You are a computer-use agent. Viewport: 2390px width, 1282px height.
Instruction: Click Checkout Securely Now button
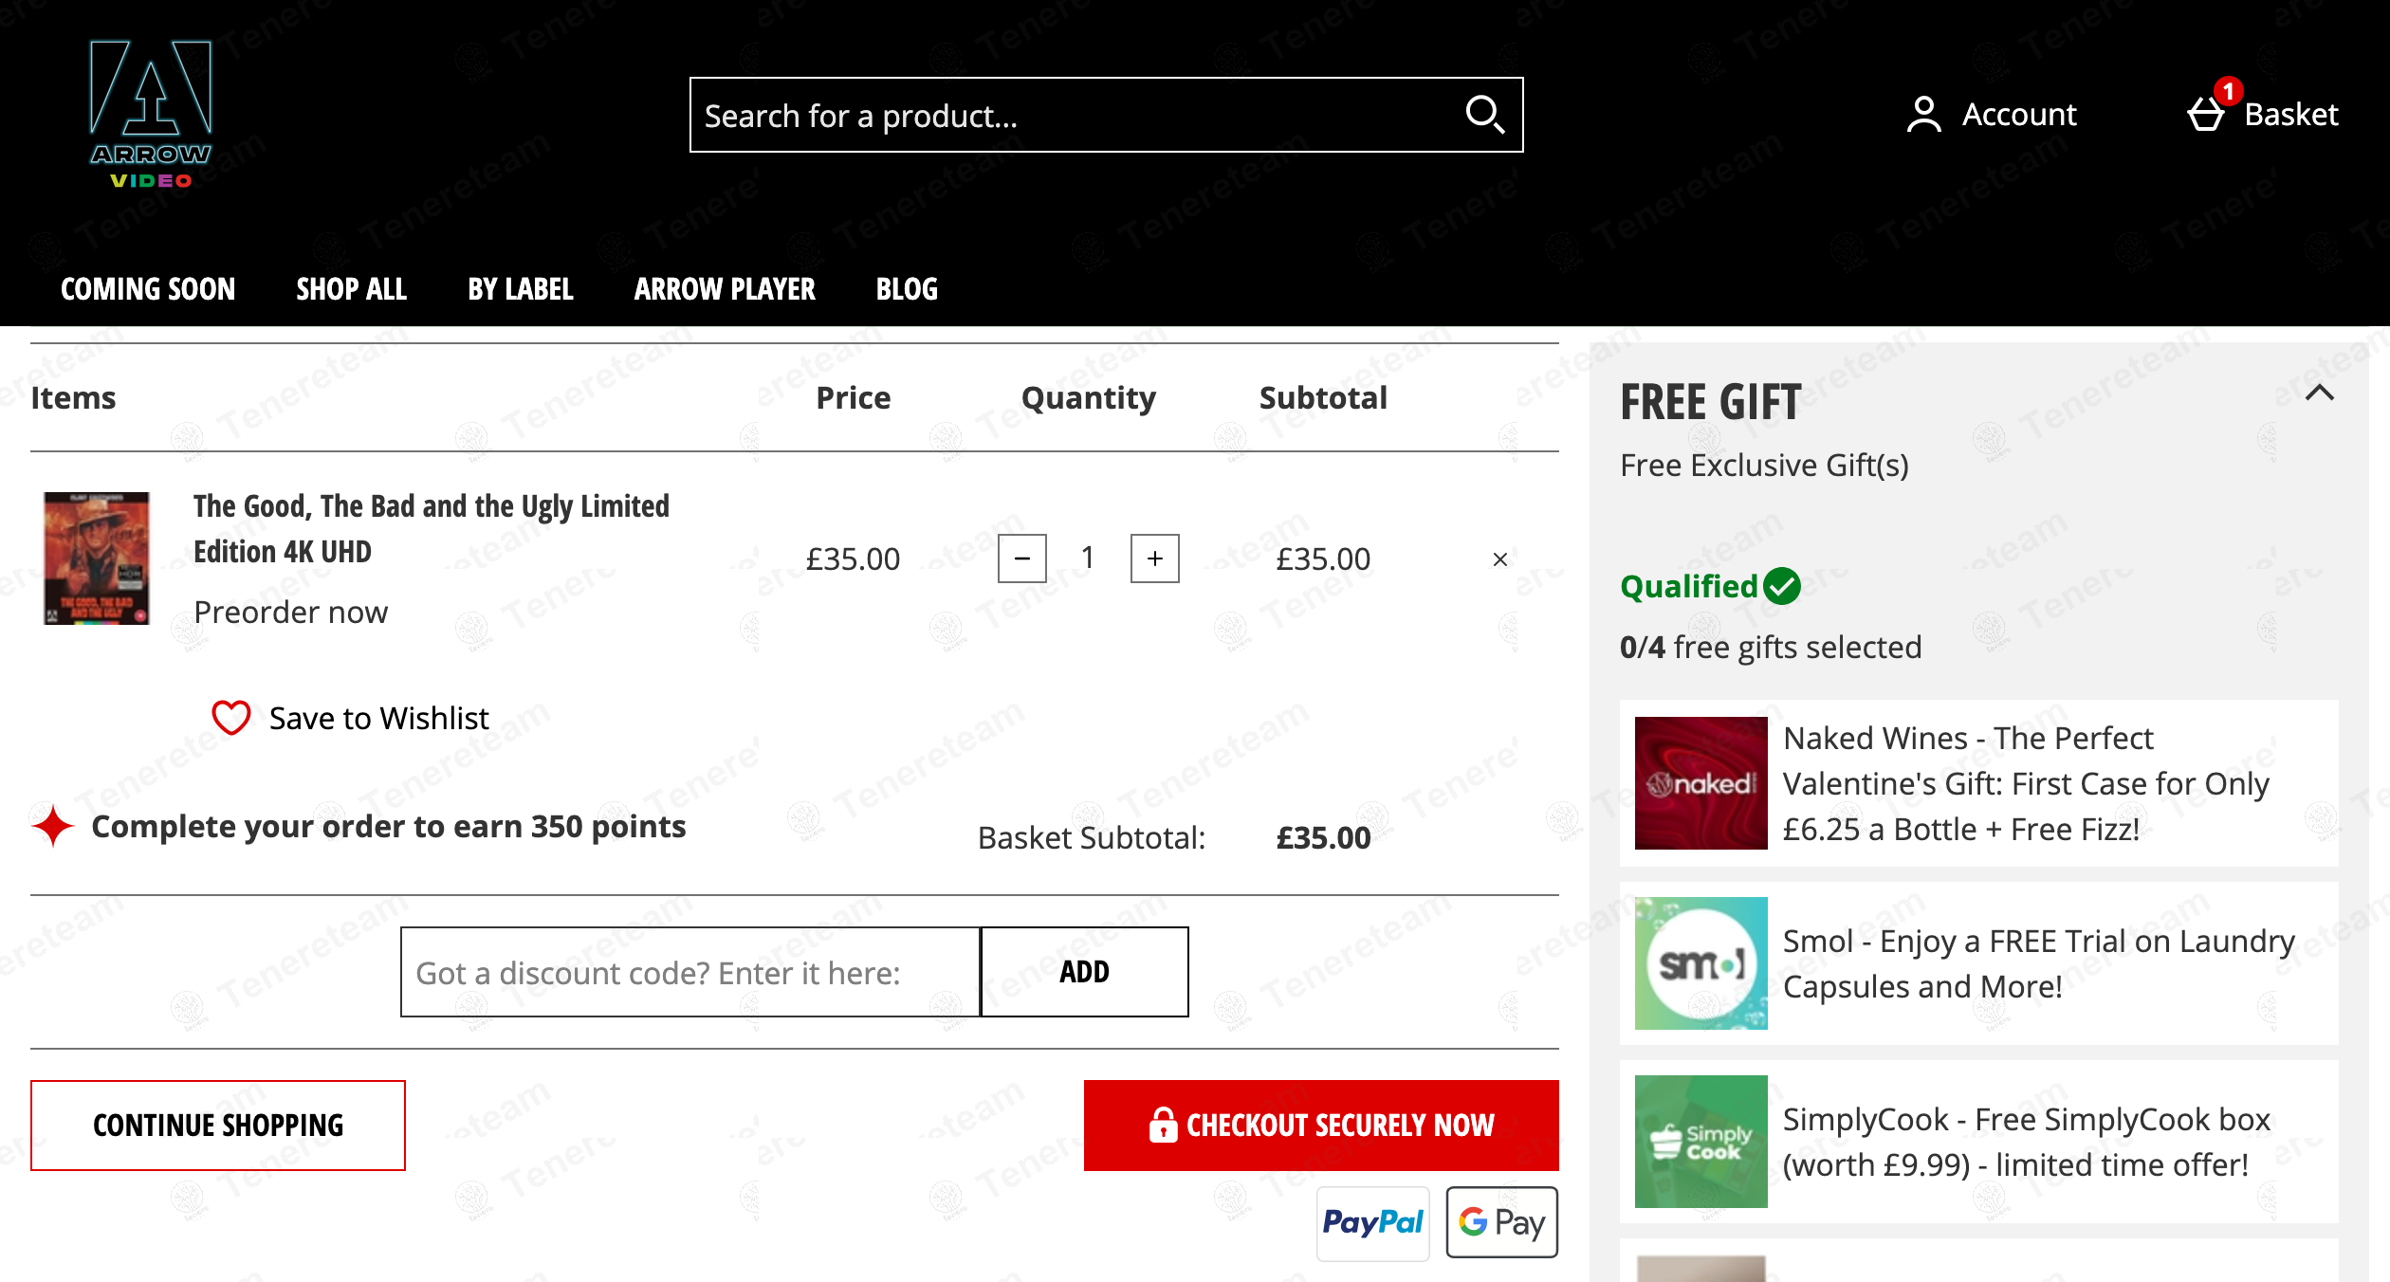1320,1125
